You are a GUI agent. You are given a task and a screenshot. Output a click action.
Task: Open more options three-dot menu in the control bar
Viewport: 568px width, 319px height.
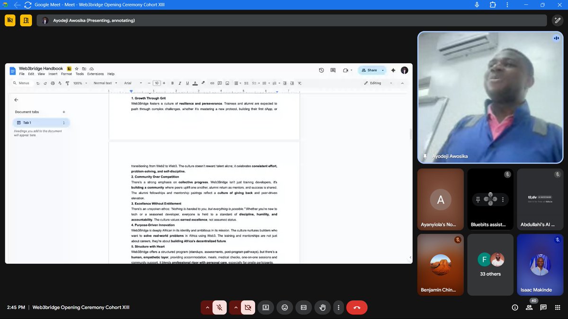tap(338, 307)
